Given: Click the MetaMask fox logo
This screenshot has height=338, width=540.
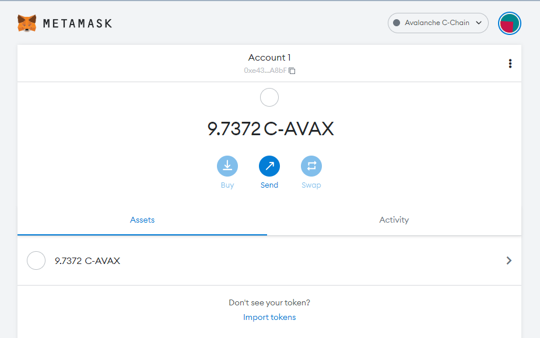Looking at the screenshot, I should 27,23.
